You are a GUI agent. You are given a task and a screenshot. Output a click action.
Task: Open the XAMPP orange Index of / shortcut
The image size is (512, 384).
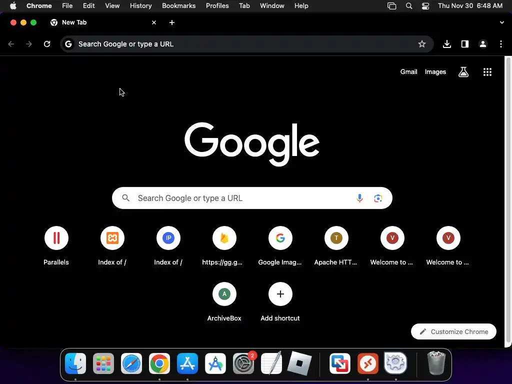pyautogui.click(x=112, y=245)
